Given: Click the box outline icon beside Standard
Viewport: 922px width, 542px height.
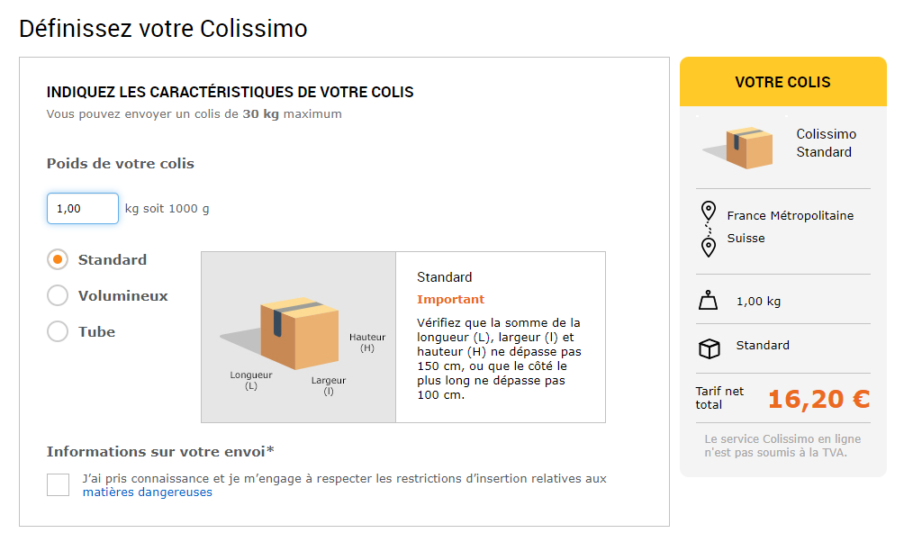Looking at the screenshot, I should pos(710,348).
